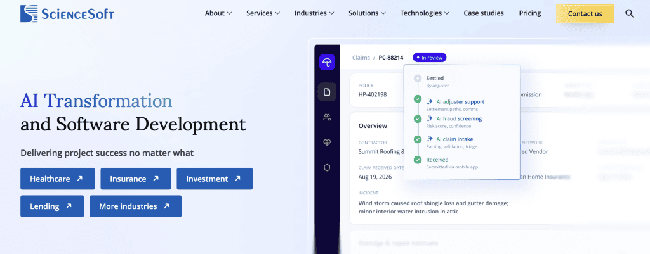Click the Lending industry button
This screenshot has height=254, width=650.
(52, 206)
